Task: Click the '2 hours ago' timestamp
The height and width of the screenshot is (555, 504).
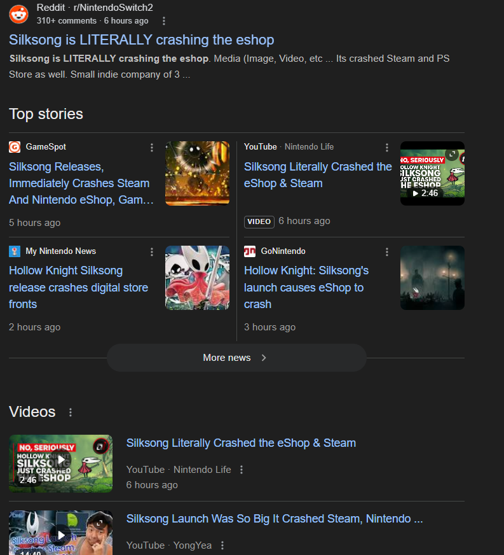Action: 34,327
